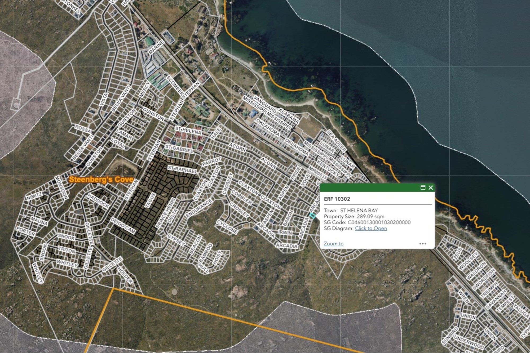Click the MARINE street label
Screen dimensions: 530x353
(156, 47)
